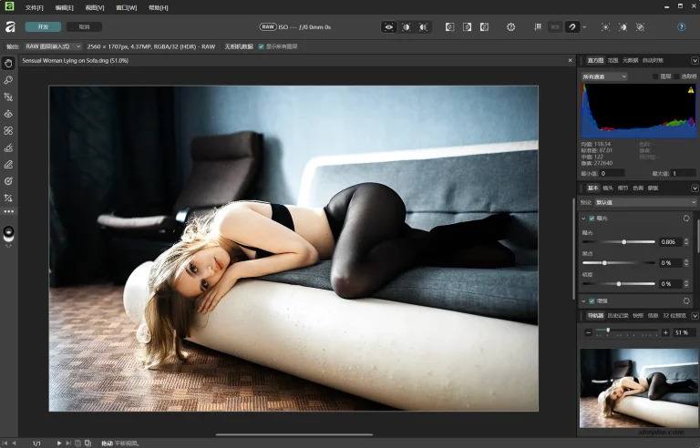Click the 开发 develop button

43,27
